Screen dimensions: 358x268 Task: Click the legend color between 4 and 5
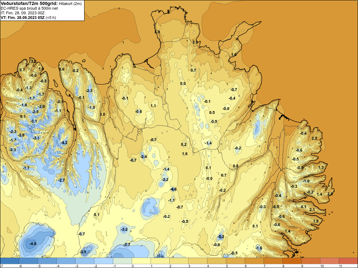217,261
